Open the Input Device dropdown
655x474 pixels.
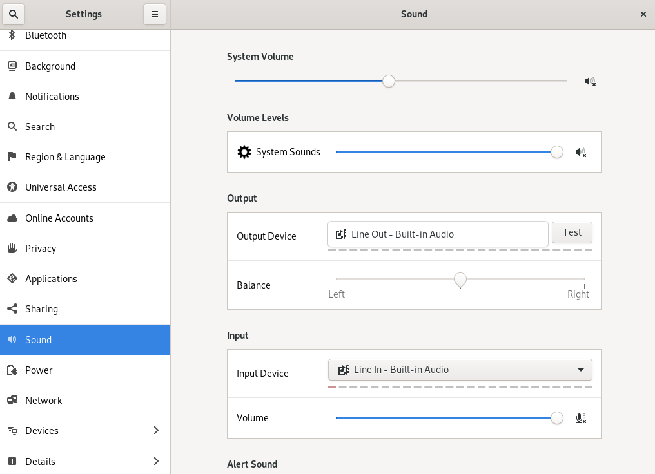460,370
